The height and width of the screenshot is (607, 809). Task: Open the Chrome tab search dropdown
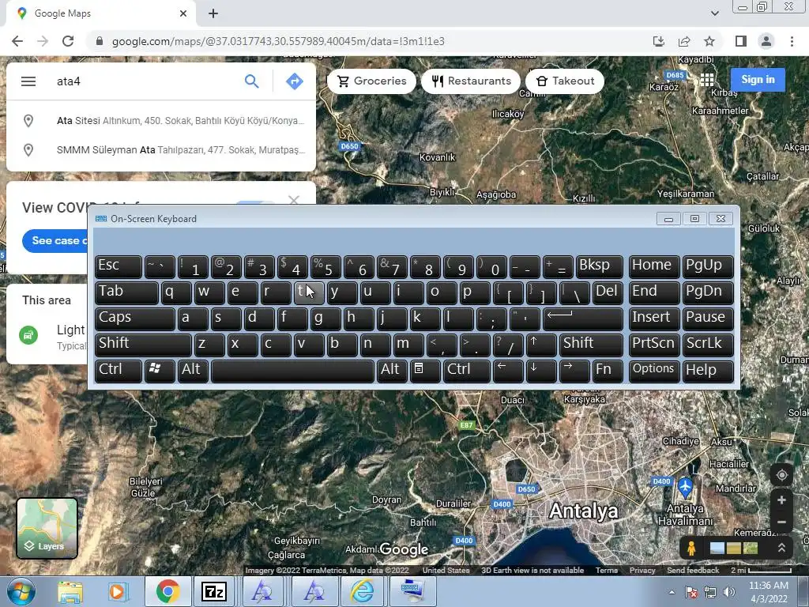(714, 13)
